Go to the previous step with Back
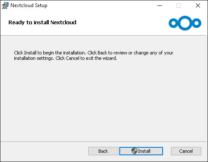Viewport: 208px width, 162px height. [x=103, y=151]
